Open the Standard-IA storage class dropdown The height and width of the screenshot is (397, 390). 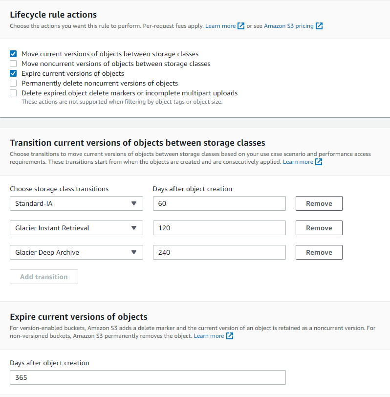point(76,203)
